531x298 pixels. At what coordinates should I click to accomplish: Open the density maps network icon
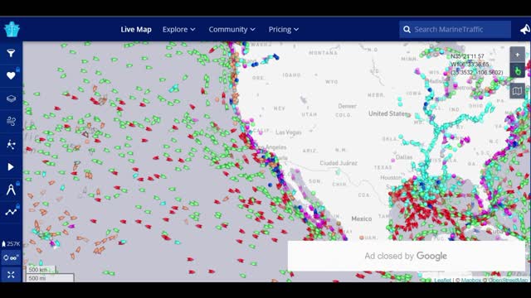pyautogui.click(x=11, y=144)
